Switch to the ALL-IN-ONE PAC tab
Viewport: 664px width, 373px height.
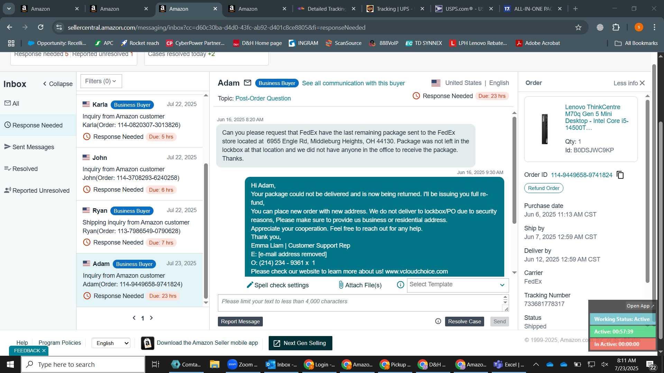point(533,9)
